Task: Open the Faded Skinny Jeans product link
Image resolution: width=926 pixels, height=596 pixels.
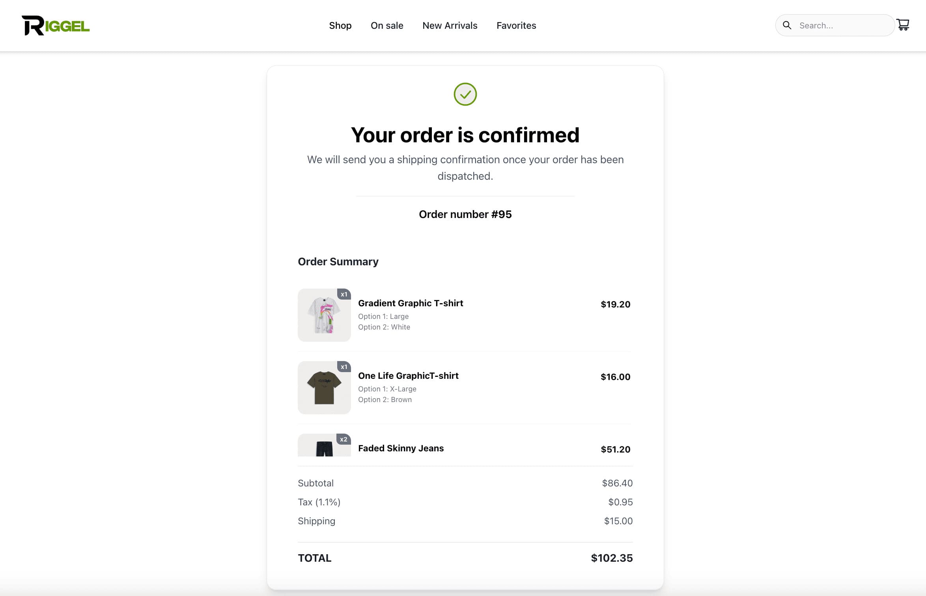Action: (401, 448)
